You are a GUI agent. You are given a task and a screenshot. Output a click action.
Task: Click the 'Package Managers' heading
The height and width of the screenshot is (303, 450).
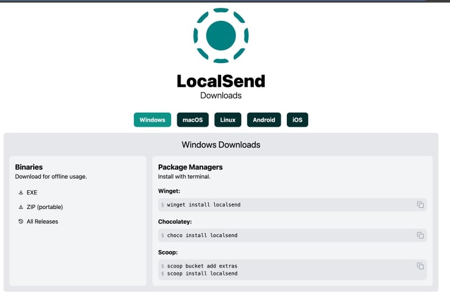(x=190, y=167)
